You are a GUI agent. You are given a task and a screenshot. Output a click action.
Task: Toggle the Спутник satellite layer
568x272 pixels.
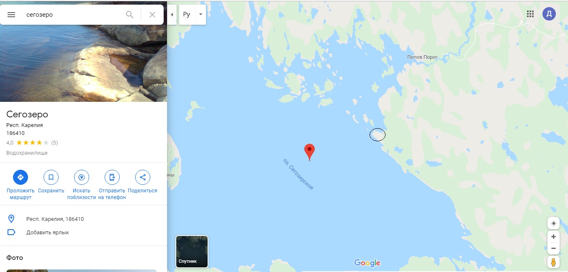192,251
